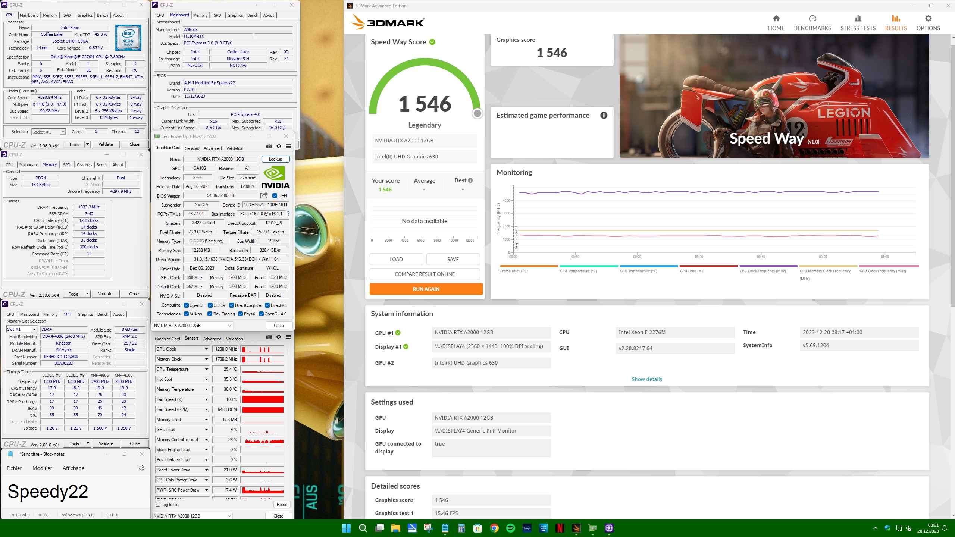955x537 pixels.
Task: Open Microsoft Store from the taskbar
Action: (x=478, y=528)
